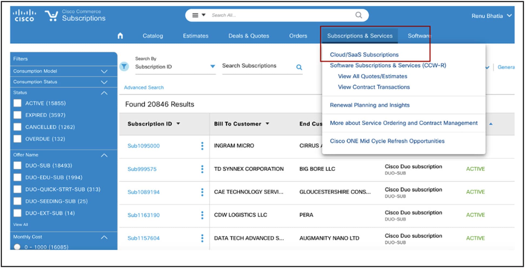This screenshot has width=525, height=268.
Task: Click the CDW LOGISTICS LLC cell
Action: pos(240,215)
